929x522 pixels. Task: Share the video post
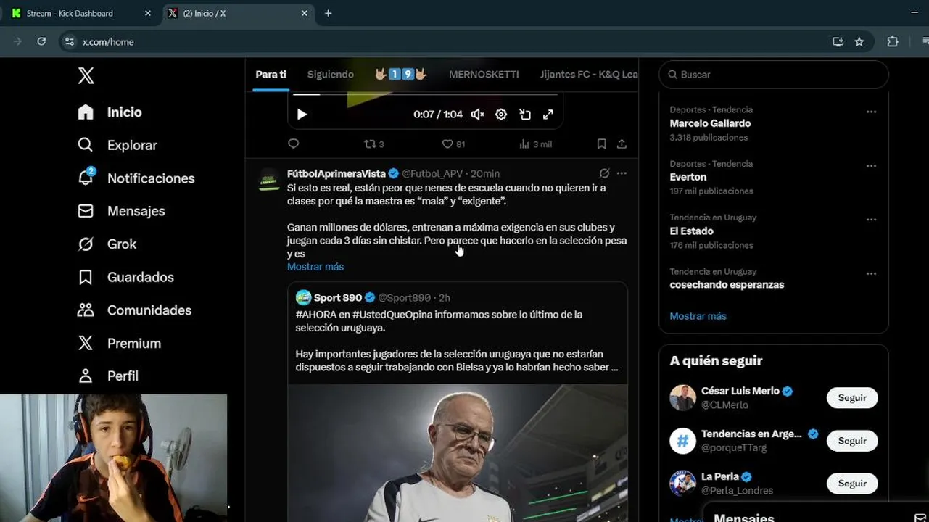(x=622, y=144)
